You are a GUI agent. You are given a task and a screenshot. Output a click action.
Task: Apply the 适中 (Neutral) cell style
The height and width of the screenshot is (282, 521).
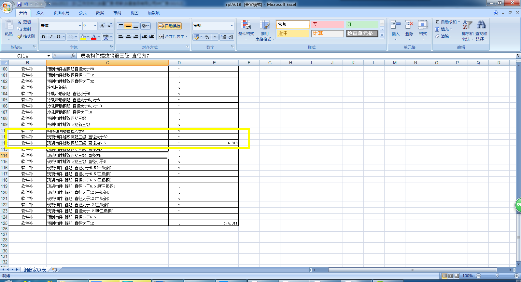(293, 33)
